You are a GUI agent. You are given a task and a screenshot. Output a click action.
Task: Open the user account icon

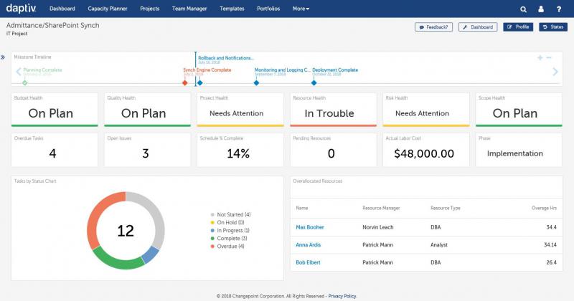click(540, 9)
